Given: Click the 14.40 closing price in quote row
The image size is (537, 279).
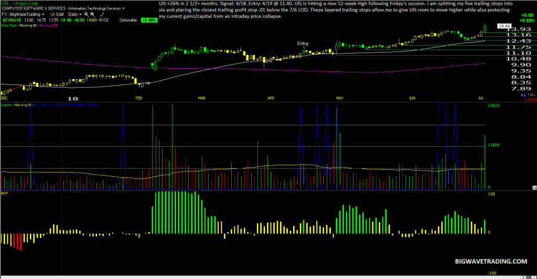Looking at the screenshot, I should coord(66,20).
